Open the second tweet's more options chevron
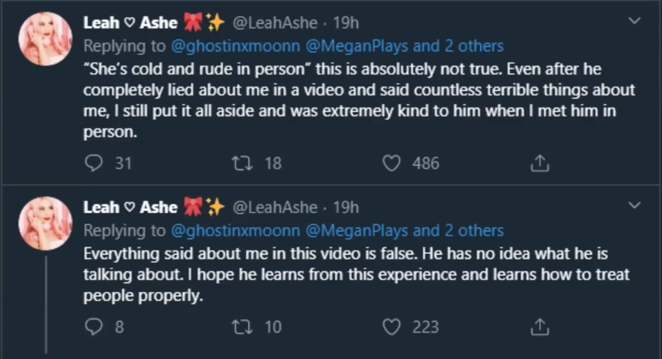This screenshot has height=359, width=662. point(634,205)
